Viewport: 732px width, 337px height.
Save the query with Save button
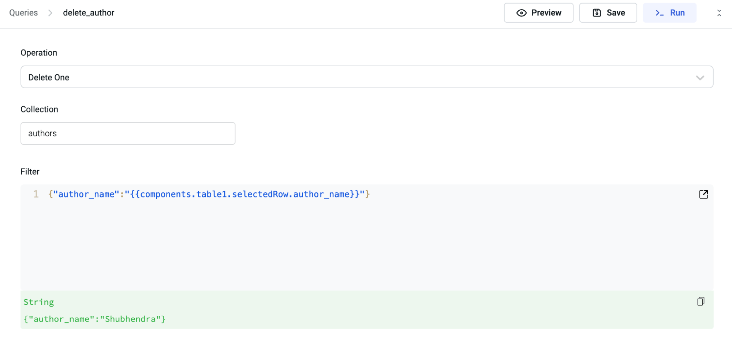(x=608, y=13)
